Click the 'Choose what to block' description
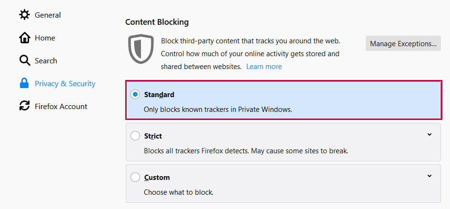450x209 pixels. click(x=178, y=193)
